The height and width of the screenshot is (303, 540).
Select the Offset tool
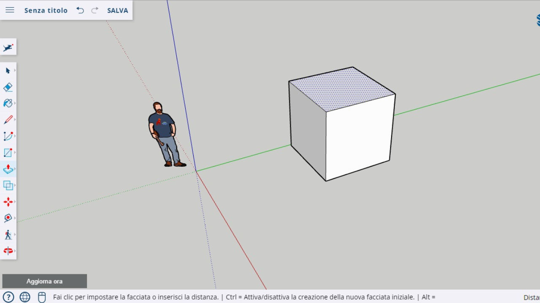(x=8, y=185)
